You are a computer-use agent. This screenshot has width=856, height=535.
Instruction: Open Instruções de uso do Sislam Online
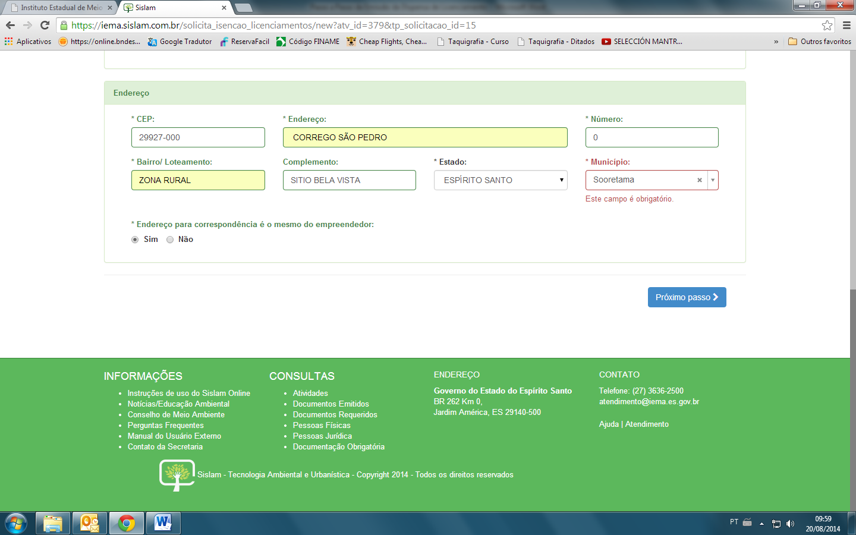(189, 393)
